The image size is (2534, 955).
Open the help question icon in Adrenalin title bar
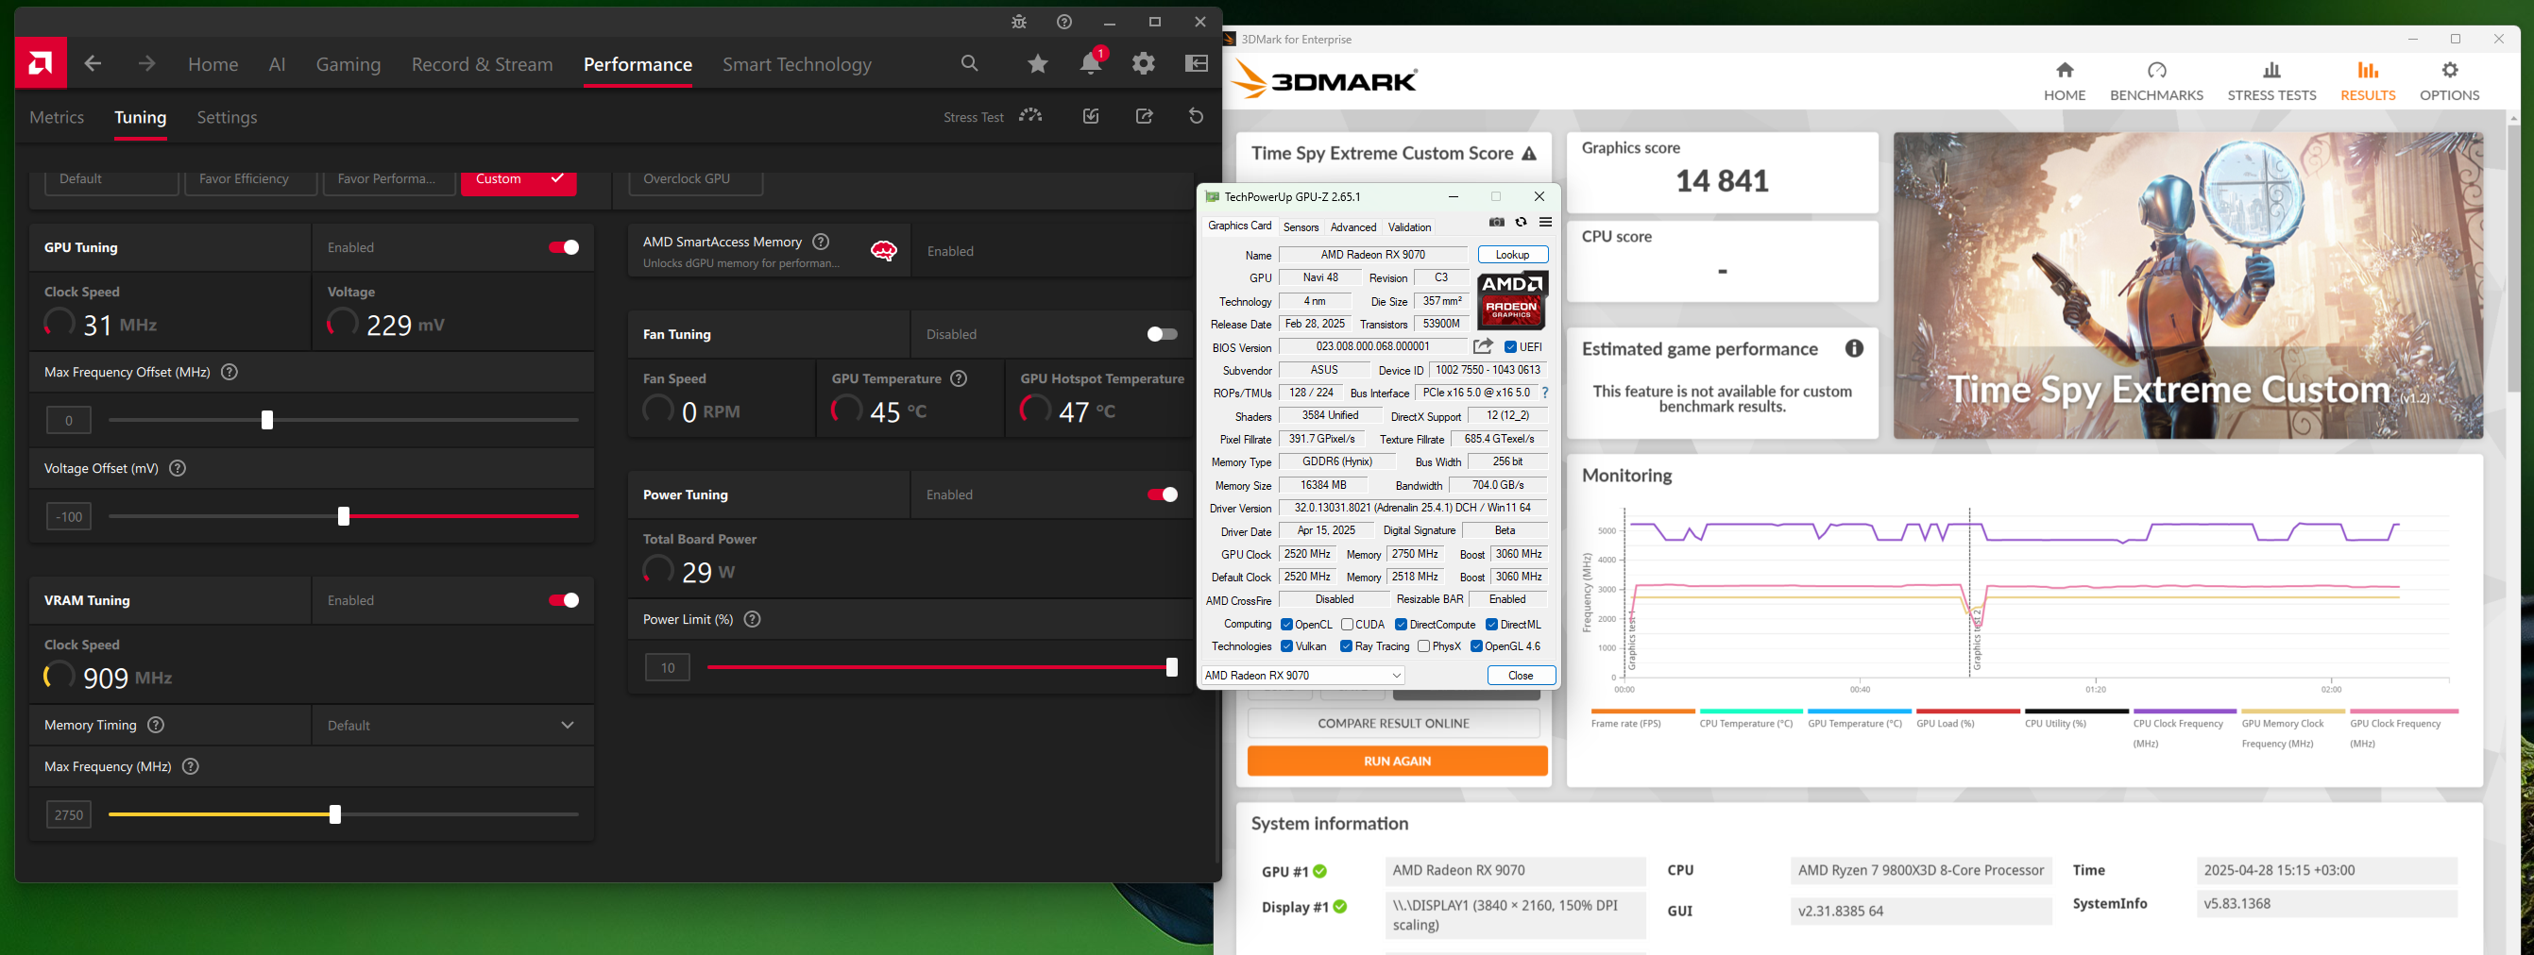click(1064, 22)
